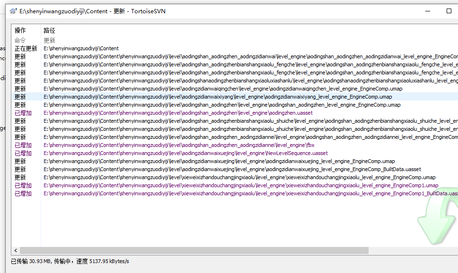Click the 路径 column header
Screen dimensions: 458x273
pos(50,30)
